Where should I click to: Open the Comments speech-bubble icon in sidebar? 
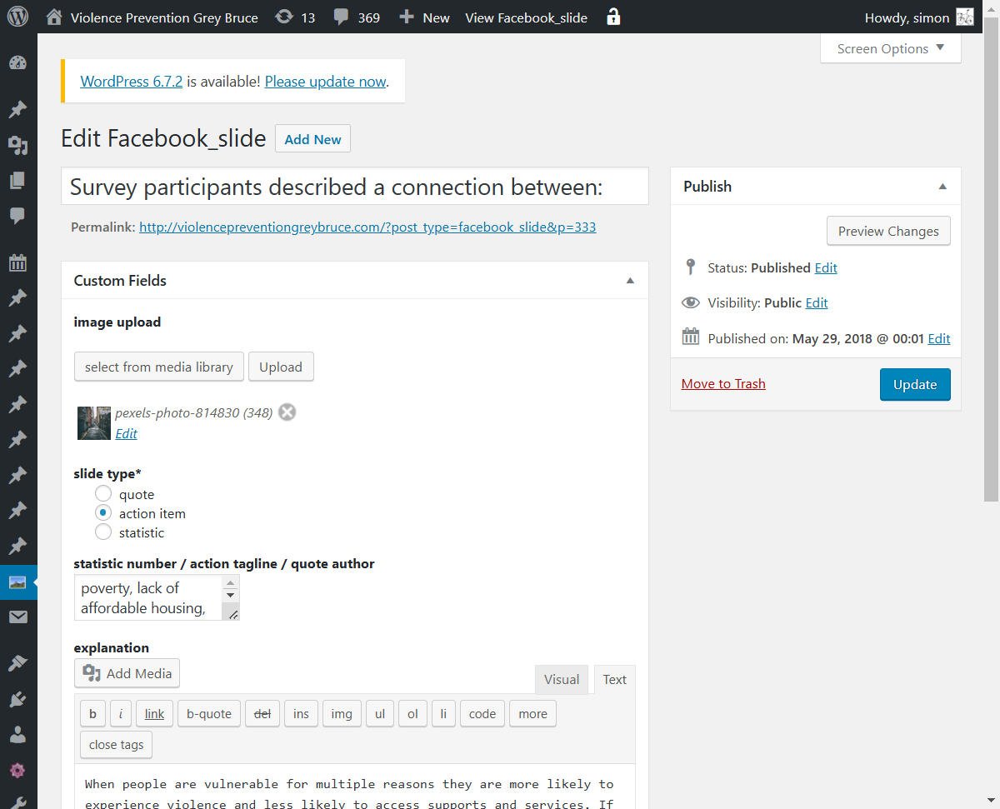tap(17, 216)
